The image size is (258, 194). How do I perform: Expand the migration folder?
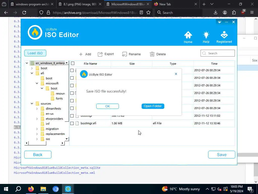(37, 129)
